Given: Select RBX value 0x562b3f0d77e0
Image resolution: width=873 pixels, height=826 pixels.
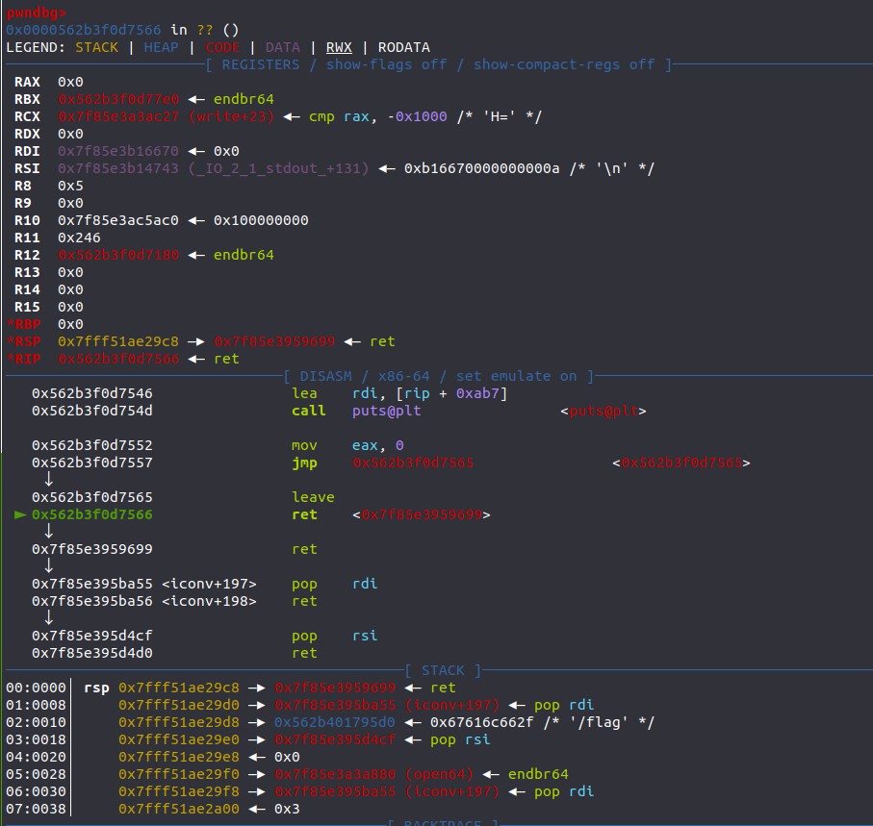Looking at the screenshot, I should point(118,99).
